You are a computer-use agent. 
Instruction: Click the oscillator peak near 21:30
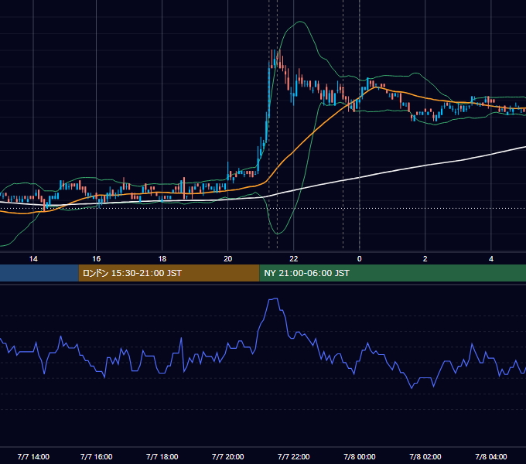(x=275, y=299)
